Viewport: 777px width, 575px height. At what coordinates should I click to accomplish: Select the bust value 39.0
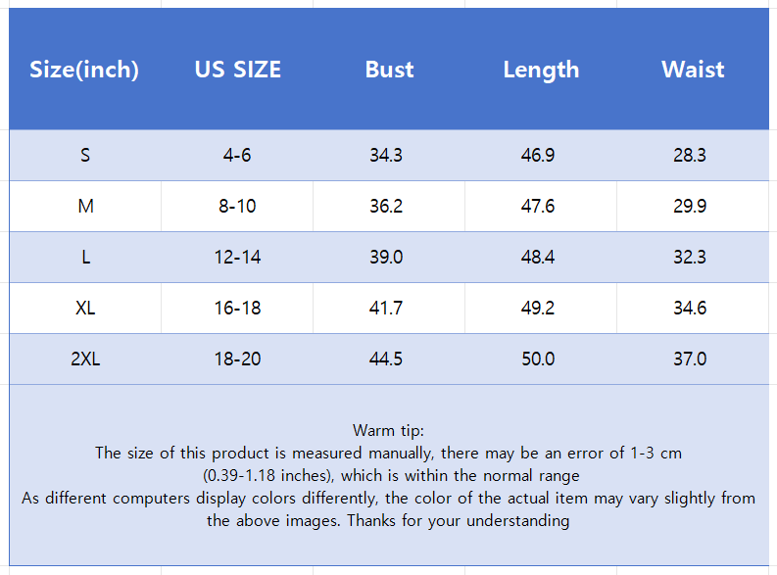386,257
